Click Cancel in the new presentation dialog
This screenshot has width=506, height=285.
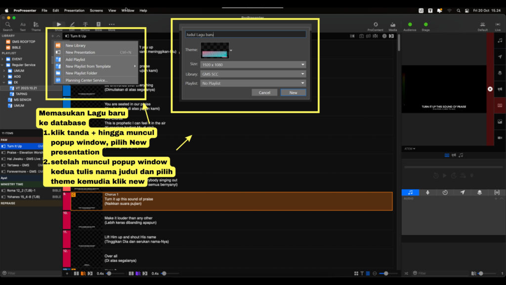click(x=264, y=93)
